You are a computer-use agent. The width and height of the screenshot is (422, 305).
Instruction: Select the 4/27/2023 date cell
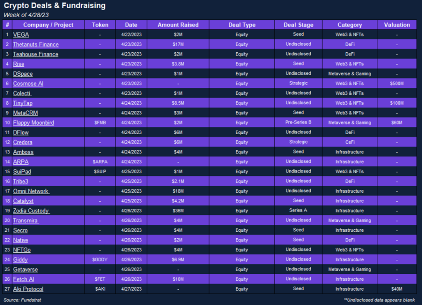click(131, 289)
